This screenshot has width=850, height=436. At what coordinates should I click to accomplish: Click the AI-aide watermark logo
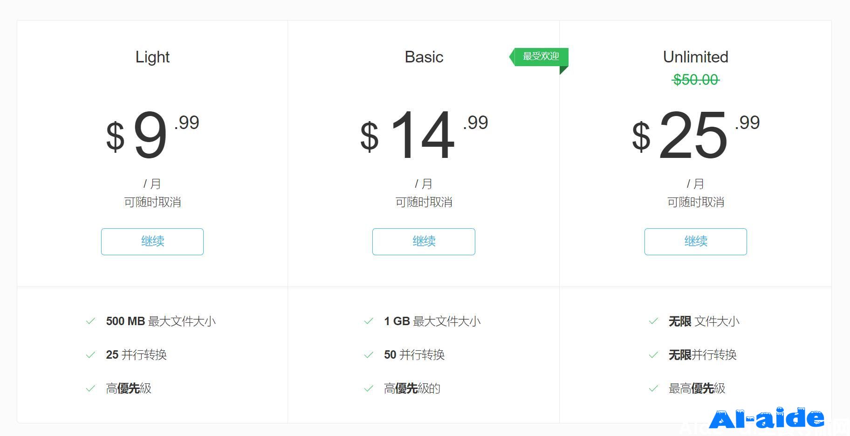point(767,418)
